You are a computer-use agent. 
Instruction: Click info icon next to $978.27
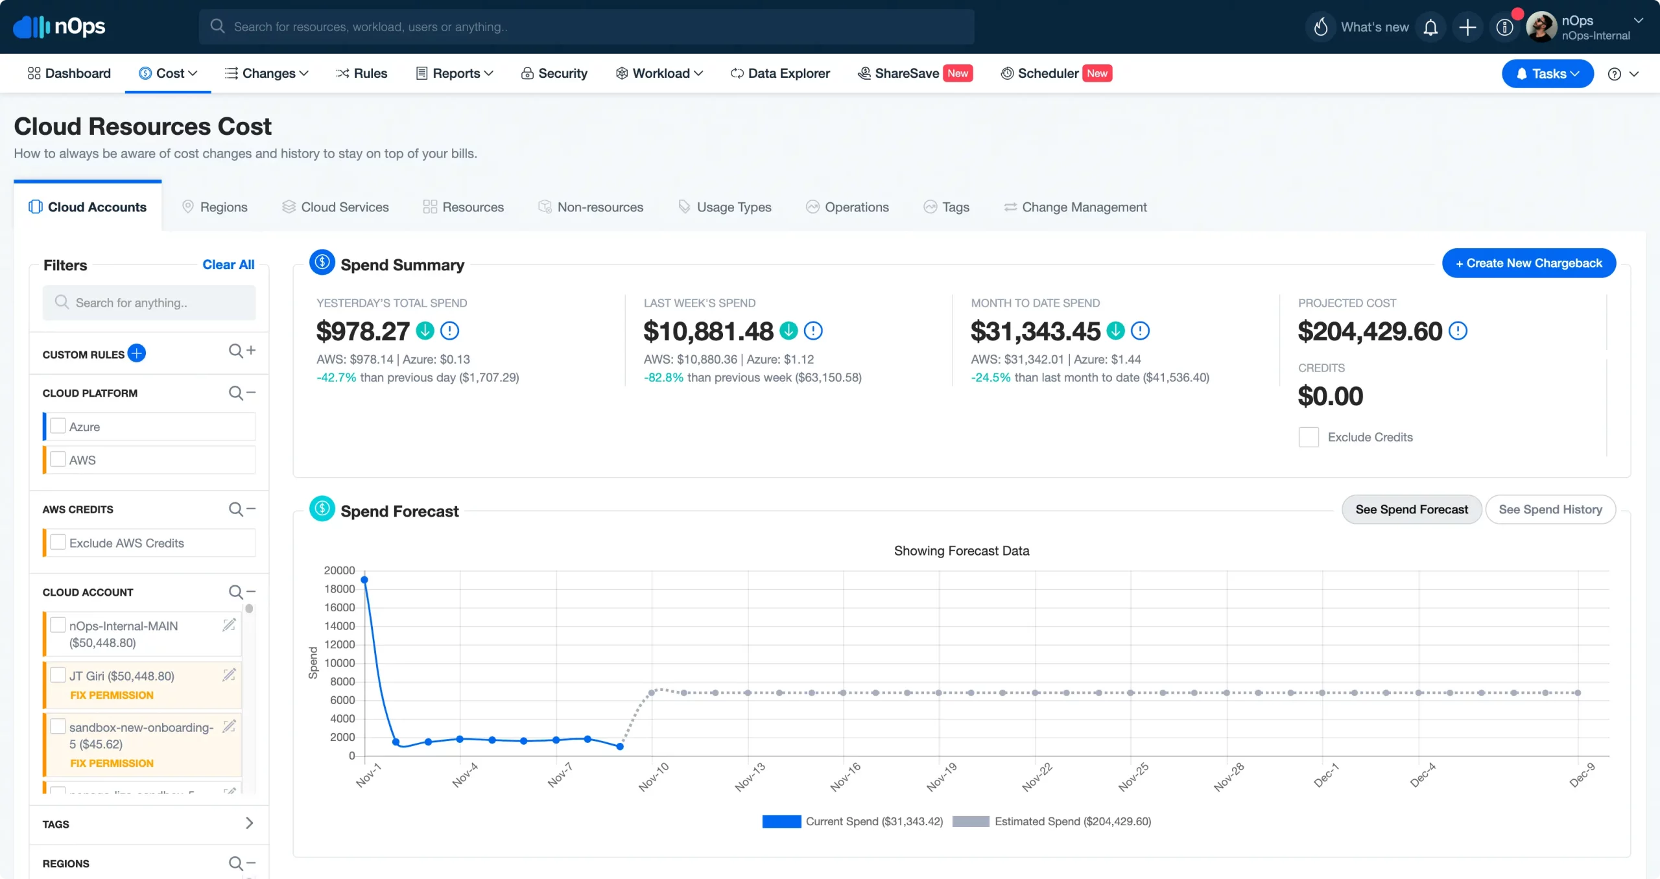click(x=449, y=331)
